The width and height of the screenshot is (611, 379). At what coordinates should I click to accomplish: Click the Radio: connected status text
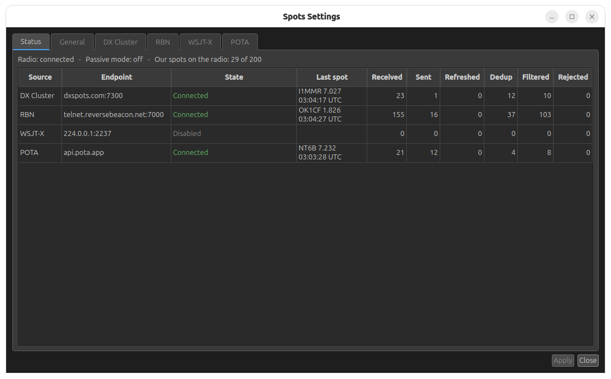(x=46, y=60)
